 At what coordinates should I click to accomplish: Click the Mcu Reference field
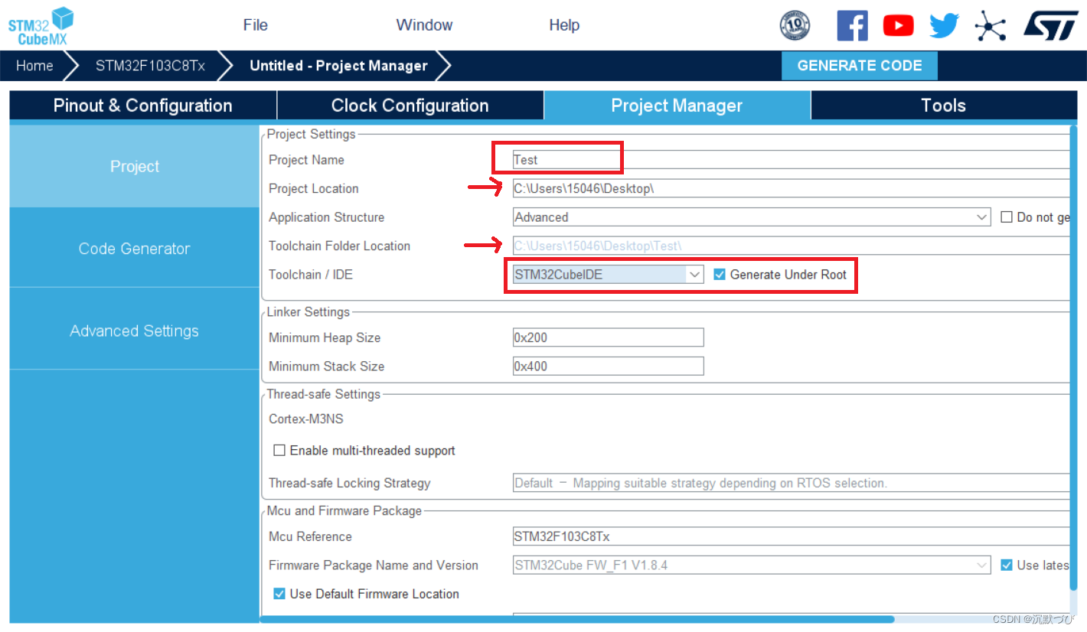[790, 536]
